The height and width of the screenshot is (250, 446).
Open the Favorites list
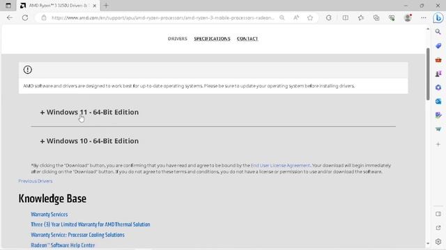tap(361, 17)
